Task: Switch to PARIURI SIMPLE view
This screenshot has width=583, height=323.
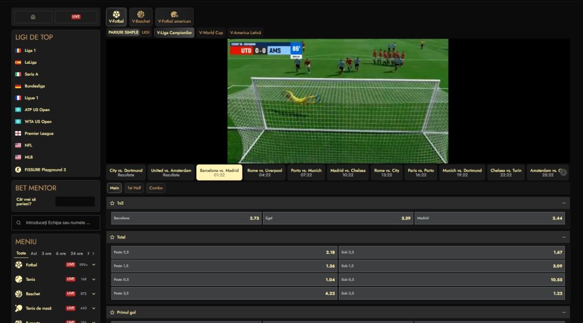Action: click(x=124, y=32)
